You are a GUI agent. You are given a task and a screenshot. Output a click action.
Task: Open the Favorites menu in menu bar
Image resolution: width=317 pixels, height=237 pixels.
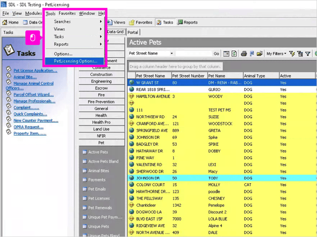coord(67,13)
